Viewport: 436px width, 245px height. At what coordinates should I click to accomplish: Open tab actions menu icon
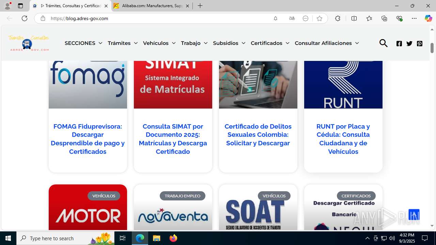pos(20,6)
